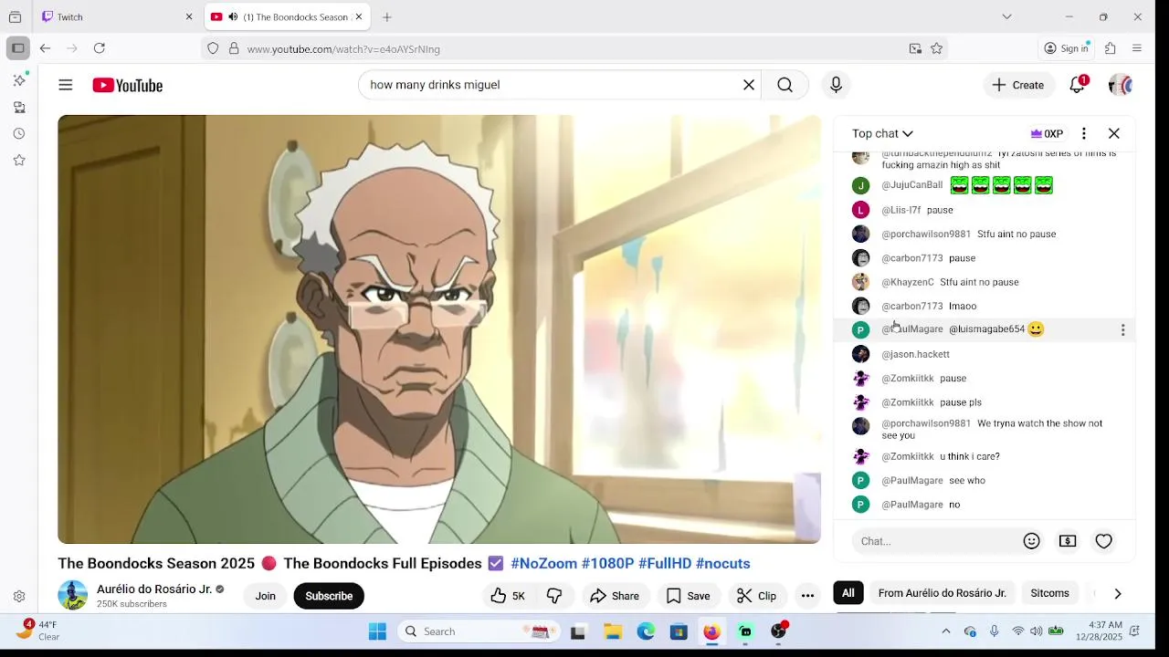Open File Explorer from the taskbar
Viewport: 1169px width, 657px height.
613,631
